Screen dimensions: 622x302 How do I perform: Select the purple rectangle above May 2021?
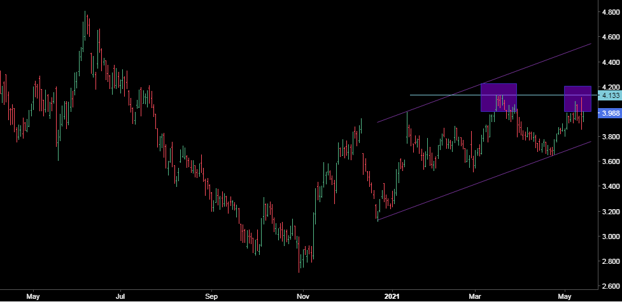(x=577, y=99)
